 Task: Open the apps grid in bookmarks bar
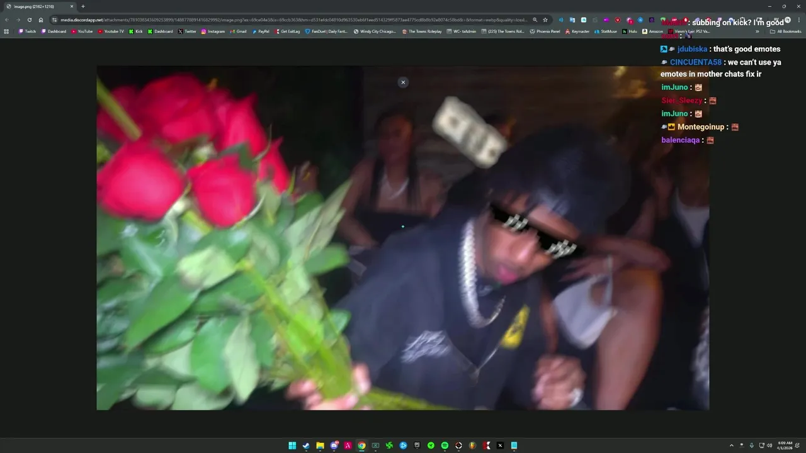pyautogui.click(x=6, y=31)
